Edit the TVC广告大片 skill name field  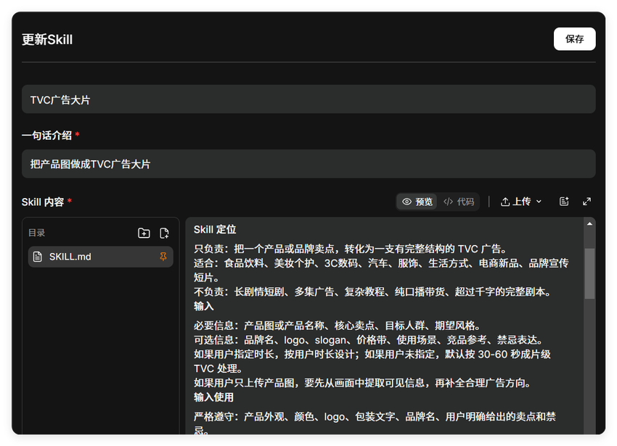[x=308, y=99]
